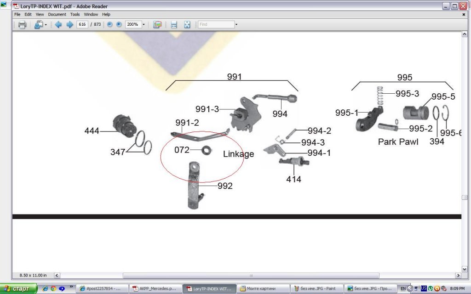This screenshot has width=471, height=294.
Task: Switch to Моите картини taskbar window
Action: pos(263,288)
